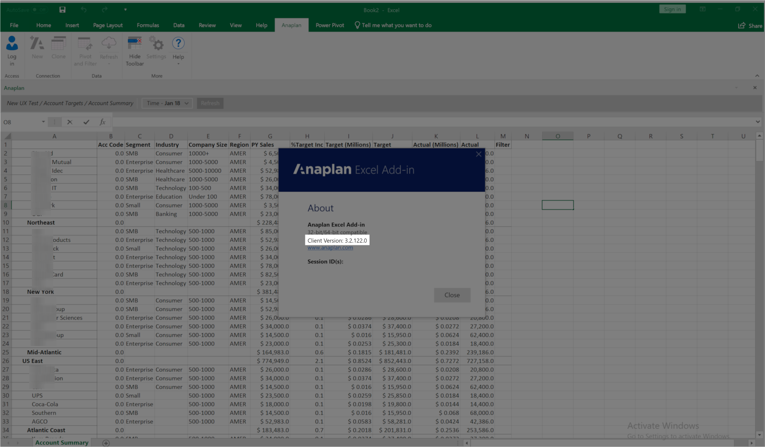Toggle the AutoSave switch

click(39, 10)
